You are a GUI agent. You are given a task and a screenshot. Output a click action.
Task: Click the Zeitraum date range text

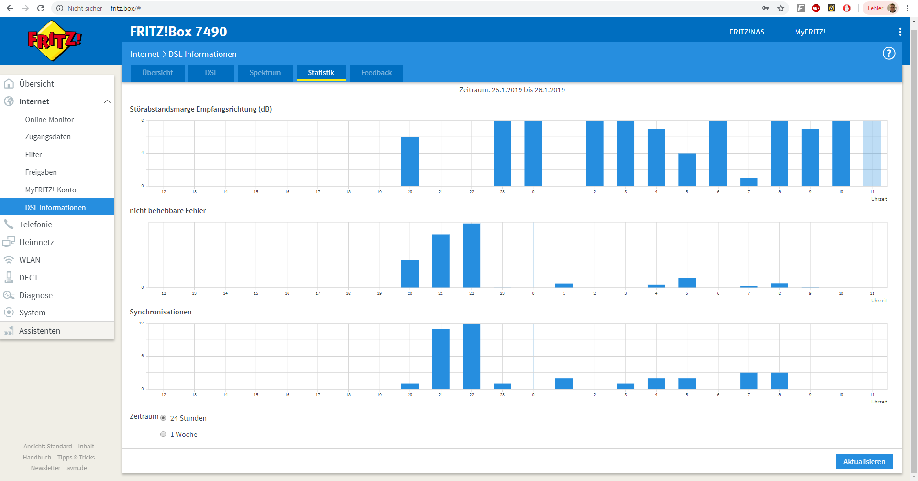[512, 90]
